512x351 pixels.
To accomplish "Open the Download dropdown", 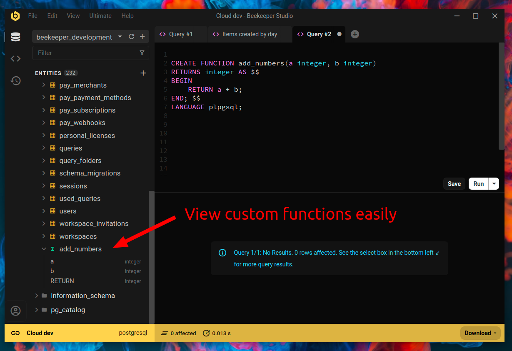I will pos(480,333).
